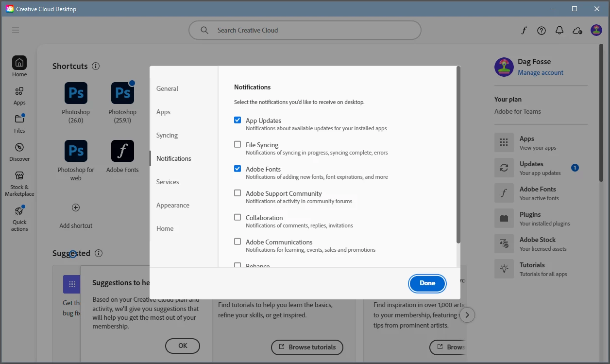Enable the Adobe Support Community checkbox
Viewport: 610px width, 364px height.
(237, 193)
